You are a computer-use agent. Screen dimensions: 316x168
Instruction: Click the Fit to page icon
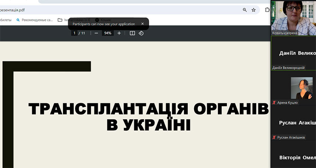(x=132, y=33)
